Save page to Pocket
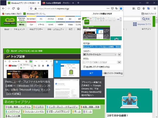Viewport: 158px width, 118px height. 112,8
